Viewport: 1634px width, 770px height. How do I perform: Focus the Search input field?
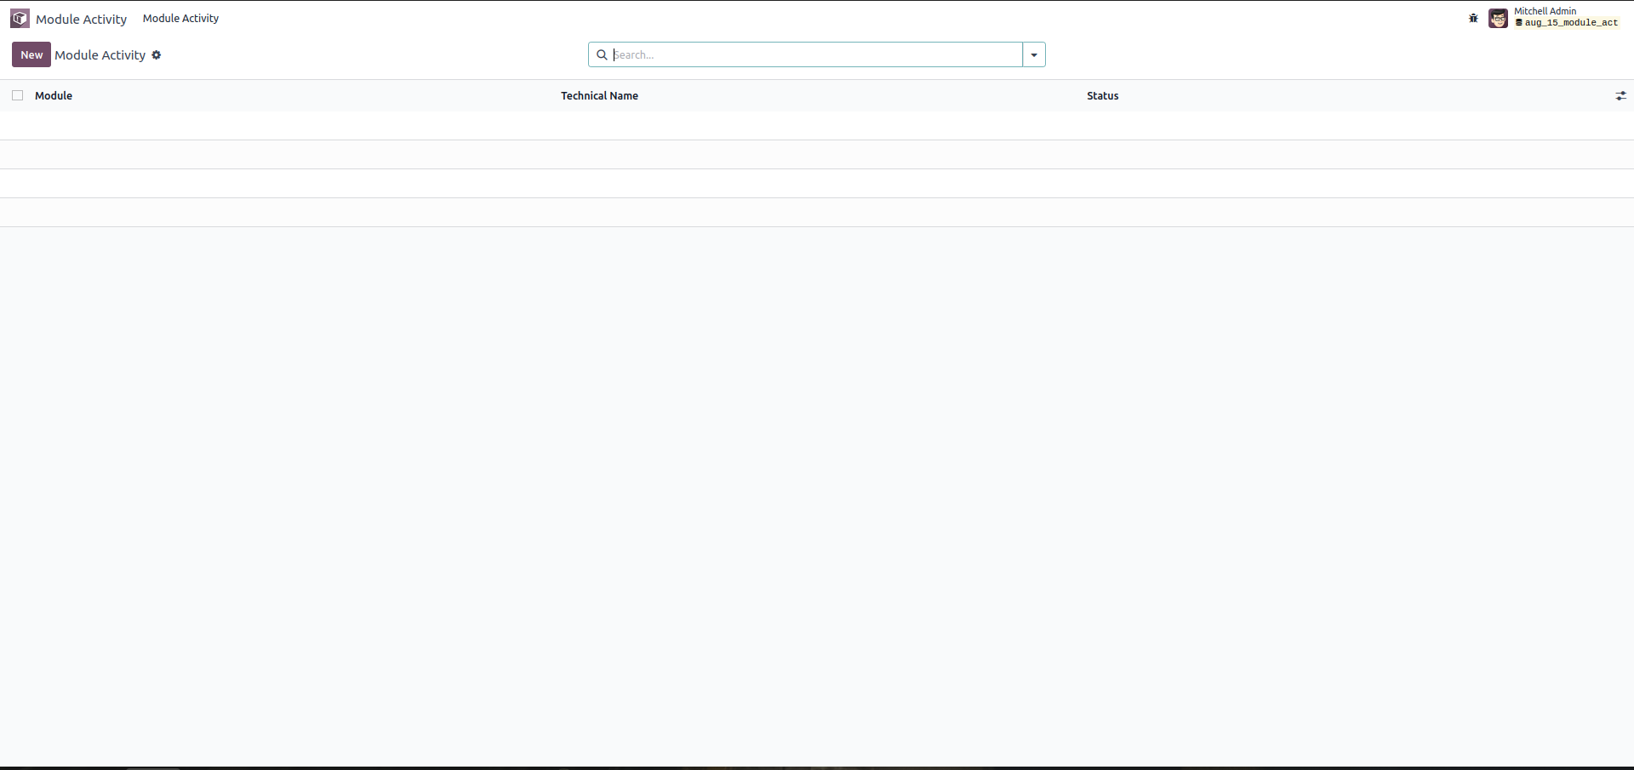pyautogui.click(x=815, y=54)
